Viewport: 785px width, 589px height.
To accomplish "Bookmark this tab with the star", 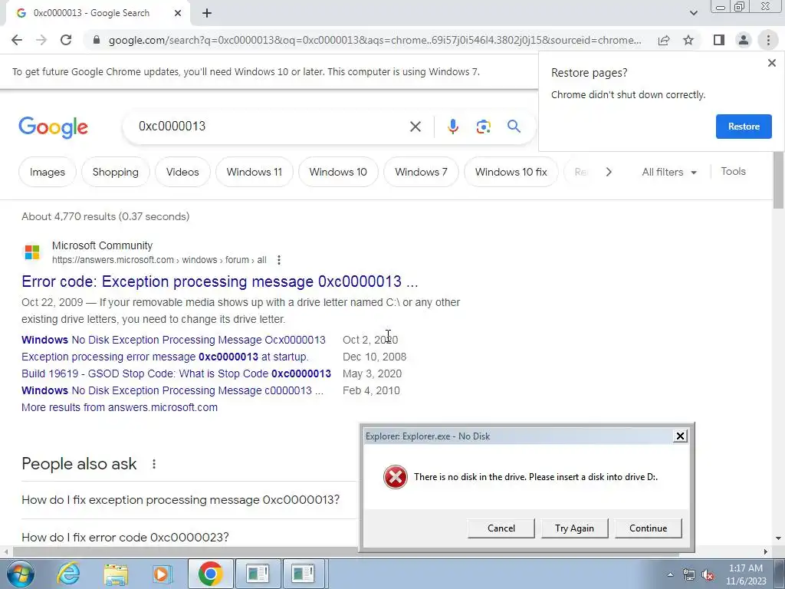I will 688,40.
